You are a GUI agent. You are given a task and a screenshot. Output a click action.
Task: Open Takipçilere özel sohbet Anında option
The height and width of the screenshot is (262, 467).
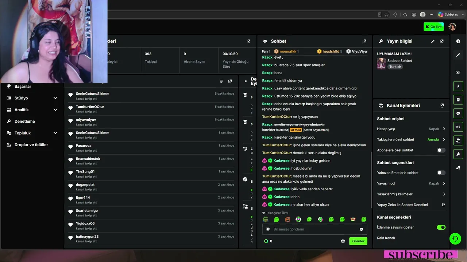[436, 139]
